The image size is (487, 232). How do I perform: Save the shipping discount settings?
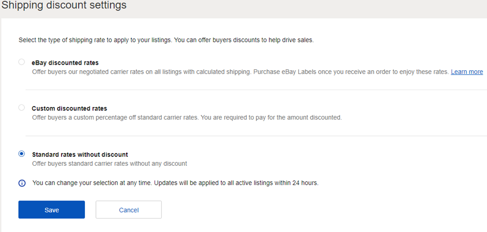pyautogui.click(x=51, y=210)
